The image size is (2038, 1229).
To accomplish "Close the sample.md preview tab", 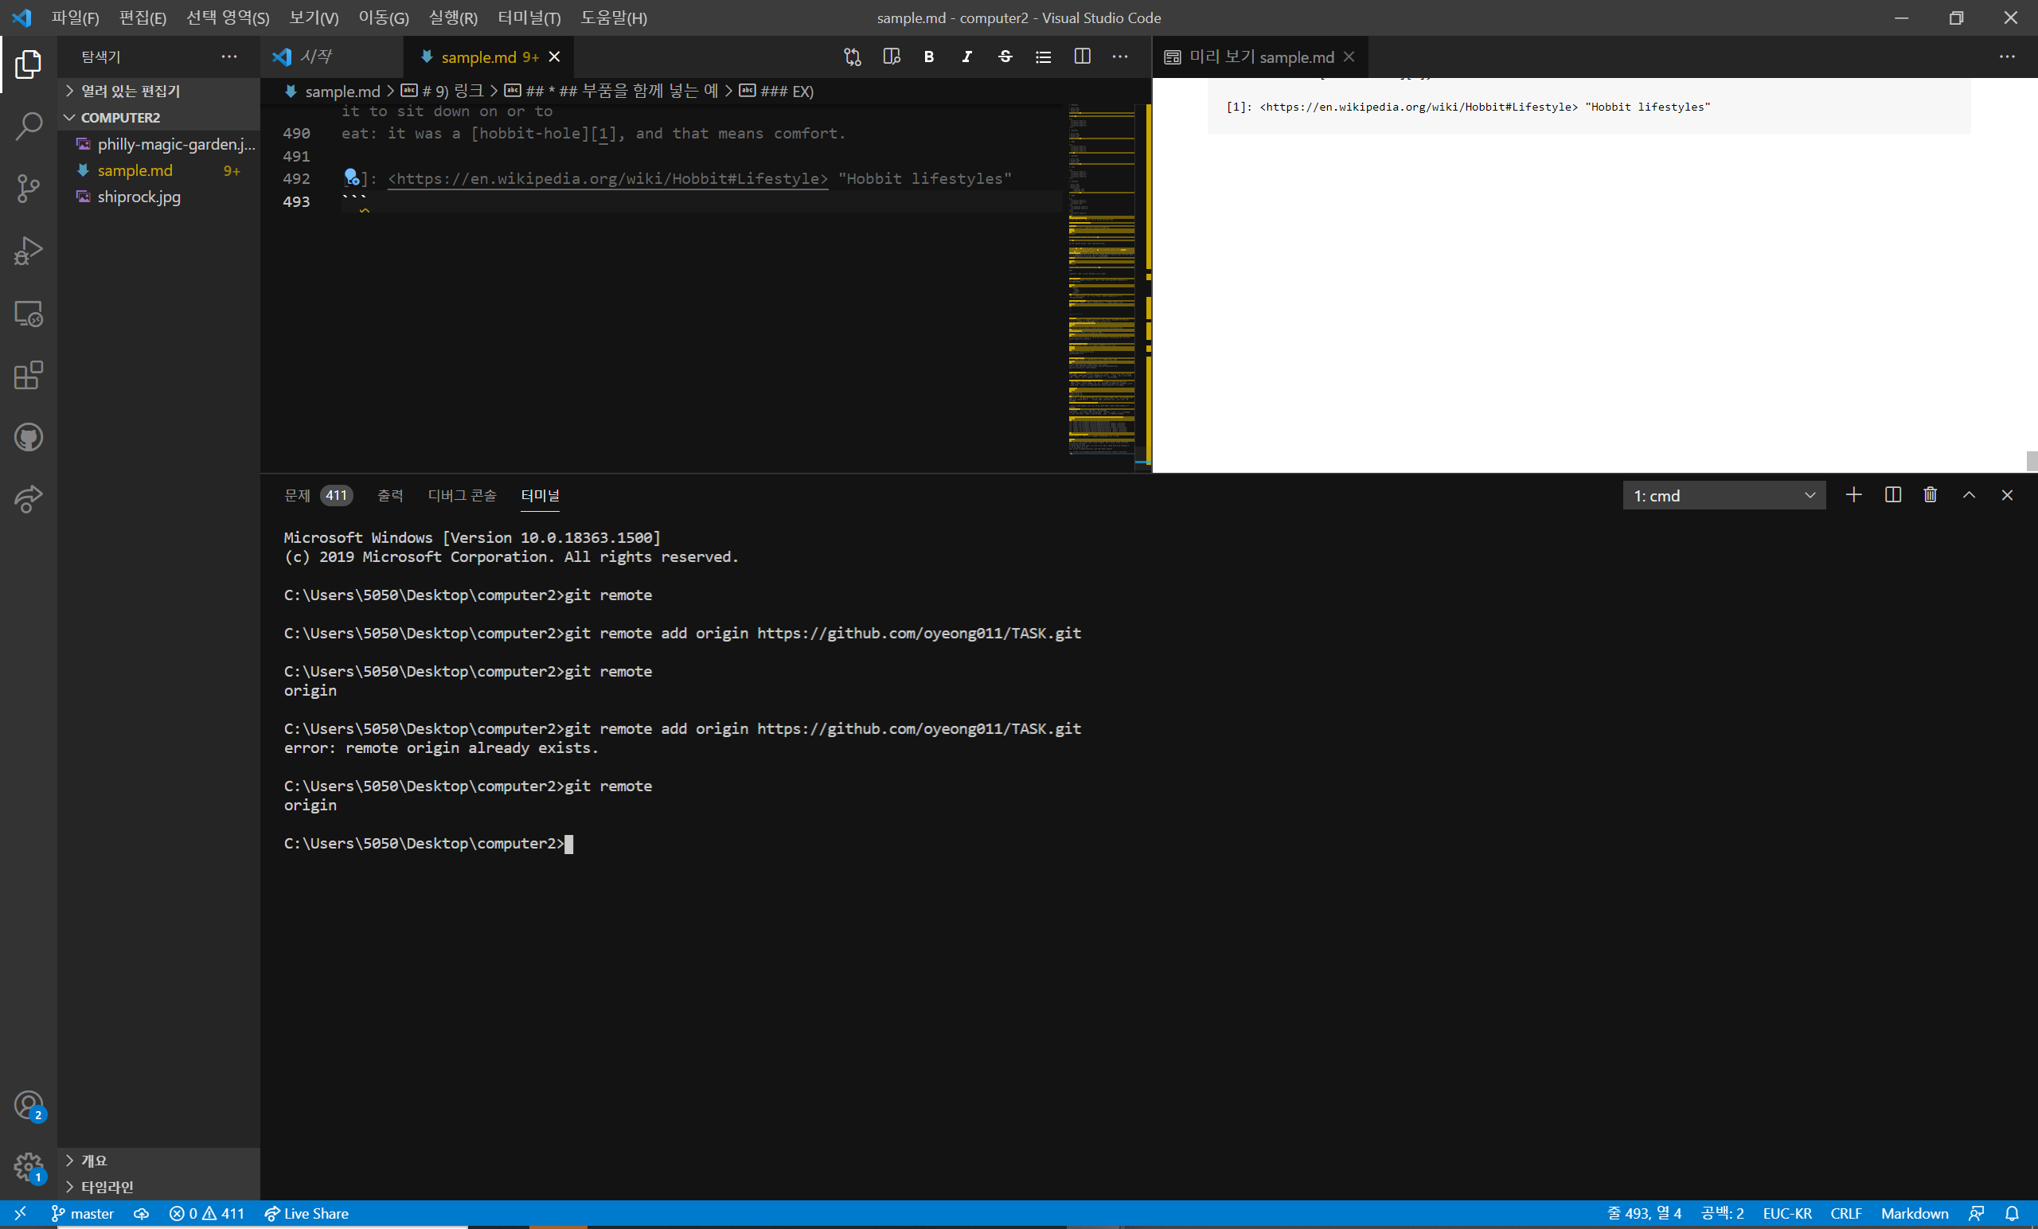I will (x=1349, y=57).
